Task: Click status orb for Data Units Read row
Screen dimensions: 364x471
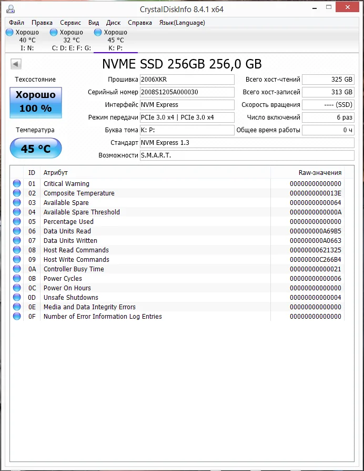Action: point(17,231)
